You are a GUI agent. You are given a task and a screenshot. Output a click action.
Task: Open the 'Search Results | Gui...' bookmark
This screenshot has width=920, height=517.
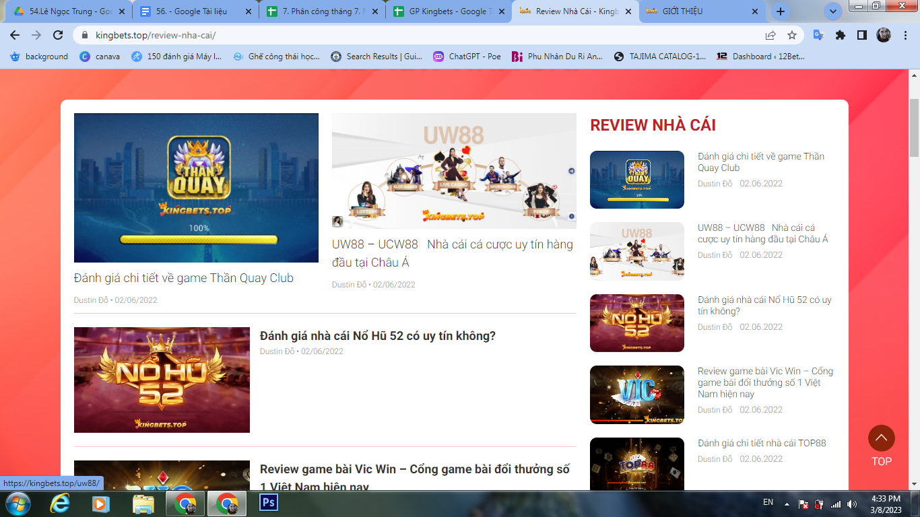pyautogui.click(x=376, y=57)
